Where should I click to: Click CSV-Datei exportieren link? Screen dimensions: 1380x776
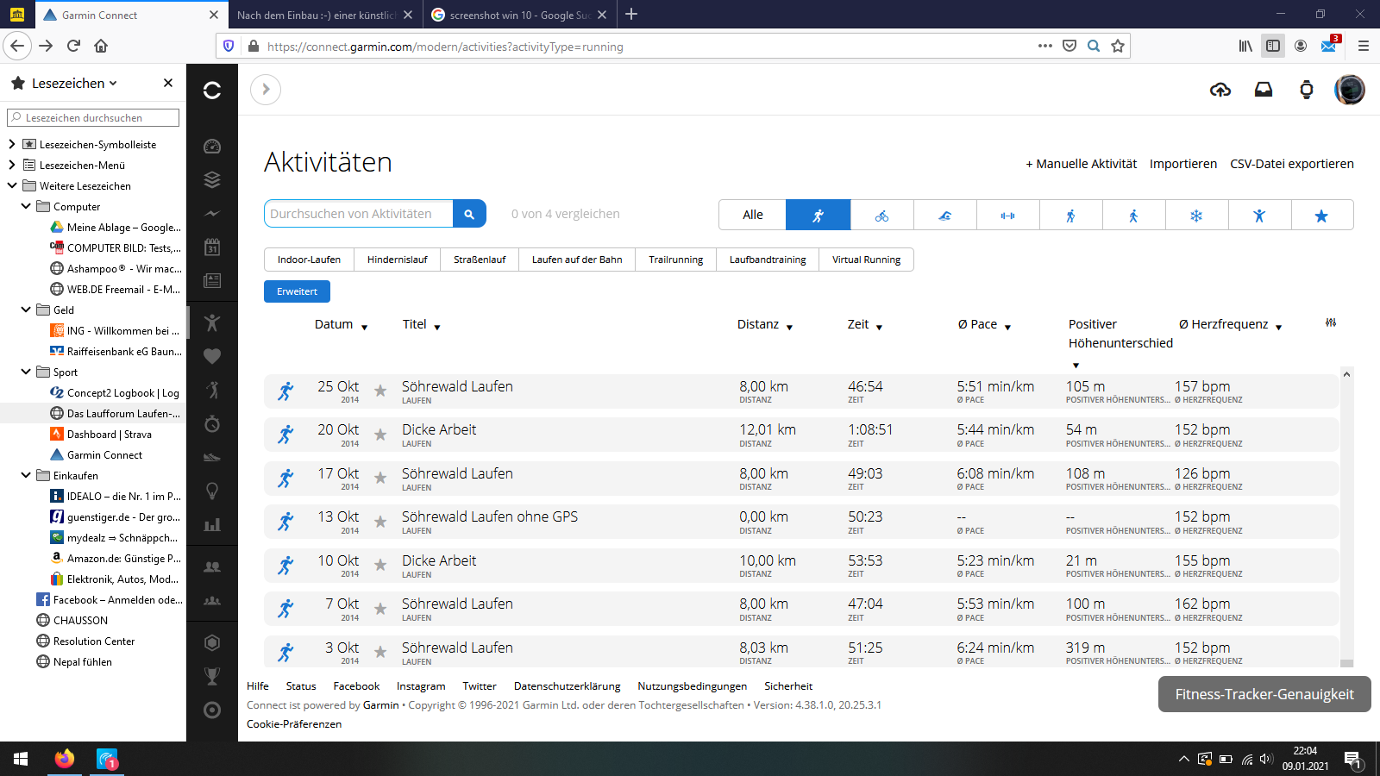coord(1291,164)
